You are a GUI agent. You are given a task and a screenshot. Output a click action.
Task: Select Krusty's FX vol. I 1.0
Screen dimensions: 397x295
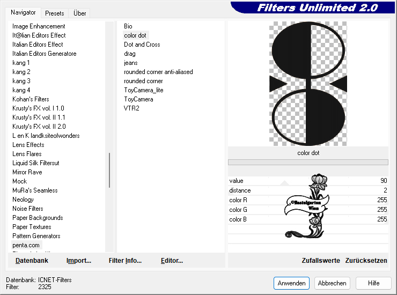38,108
